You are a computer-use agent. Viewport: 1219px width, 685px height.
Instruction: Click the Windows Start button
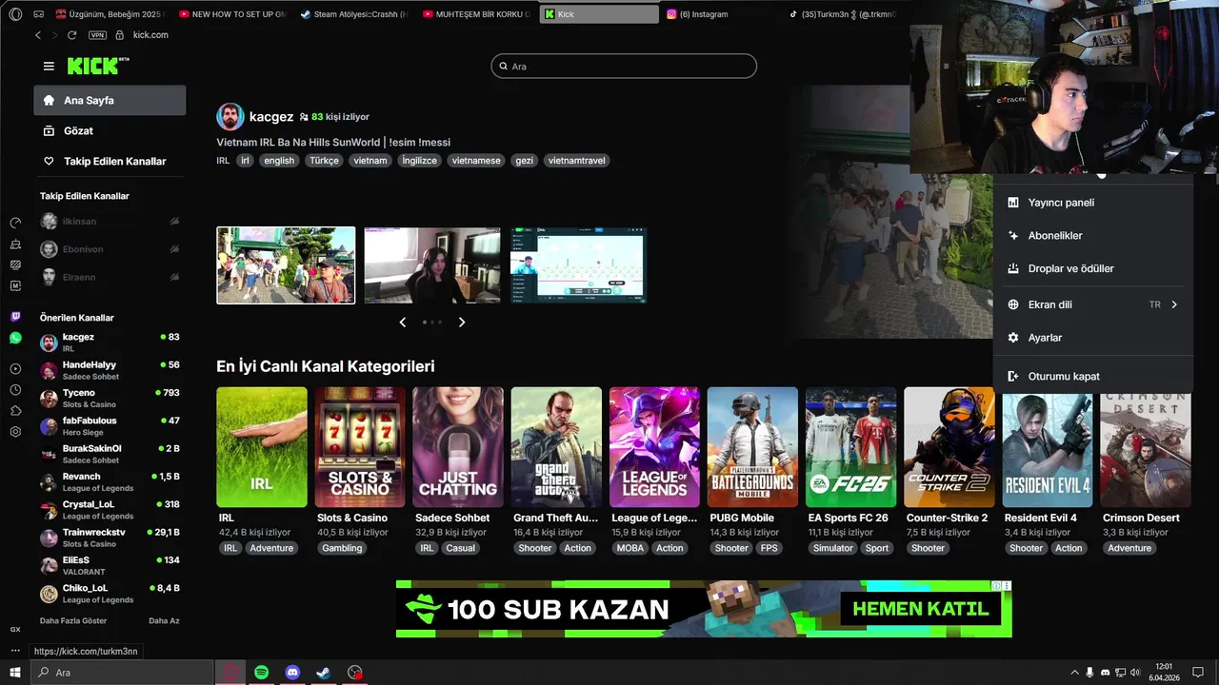pyautogui.click(x=15, y=673)
